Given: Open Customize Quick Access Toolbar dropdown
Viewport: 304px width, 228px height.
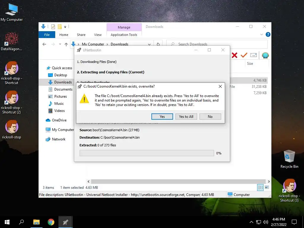Looking at the screenshot, I should click(65, 27).
